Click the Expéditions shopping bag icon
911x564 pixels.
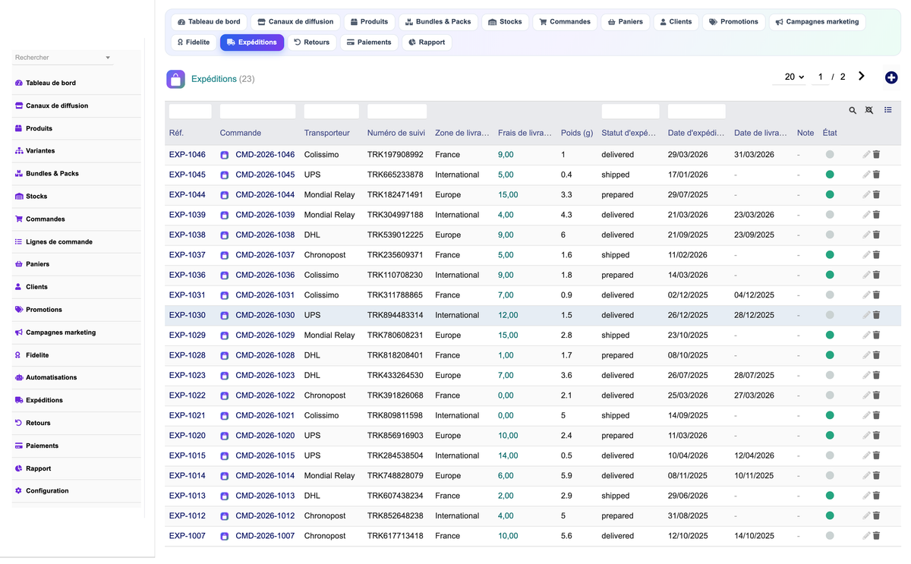(175, 79)
